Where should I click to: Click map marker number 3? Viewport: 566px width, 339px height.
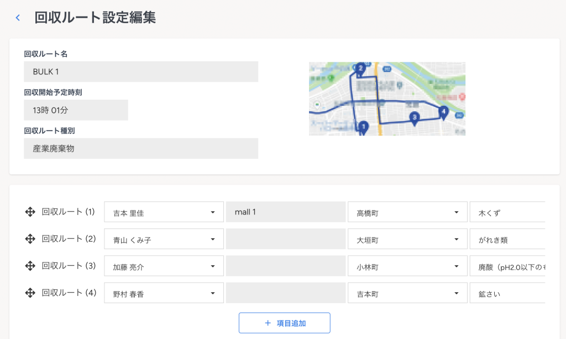(414, 117)
